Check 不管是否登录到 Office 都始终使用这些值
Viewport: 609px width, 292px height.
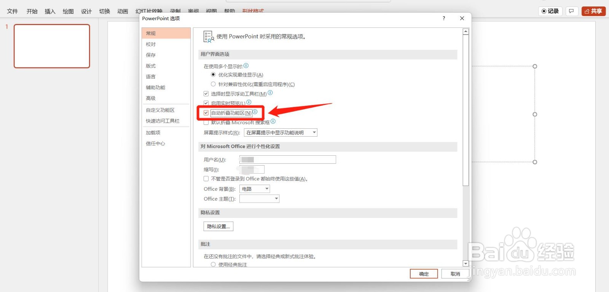pos(206,179)
